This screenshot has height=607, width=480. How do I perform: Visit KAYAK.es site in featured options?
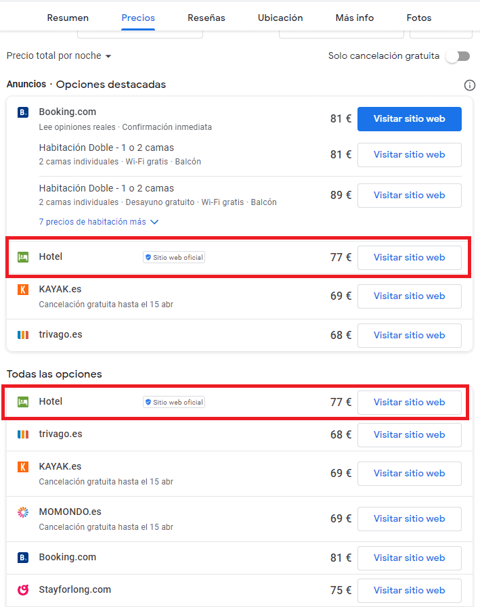(x=409, y=296)
